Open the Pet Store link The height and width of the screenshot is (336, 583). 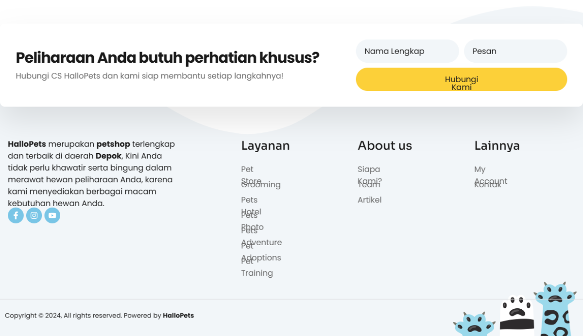click(x=251, y=175)
